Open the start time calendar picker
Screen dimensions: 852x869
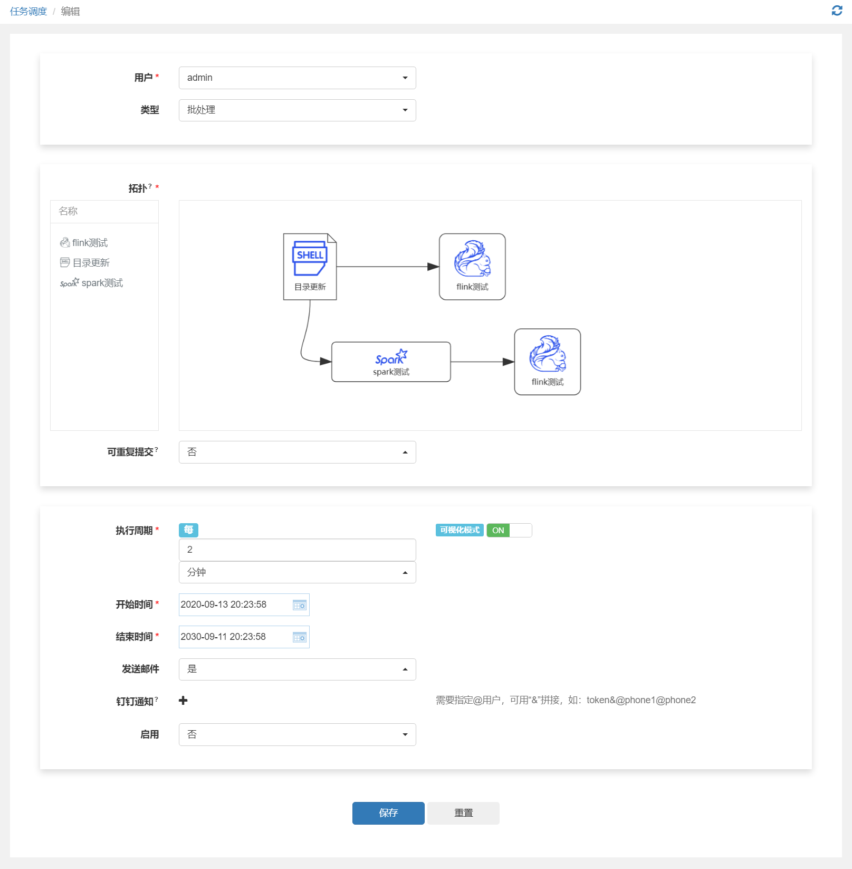point(299,604)
